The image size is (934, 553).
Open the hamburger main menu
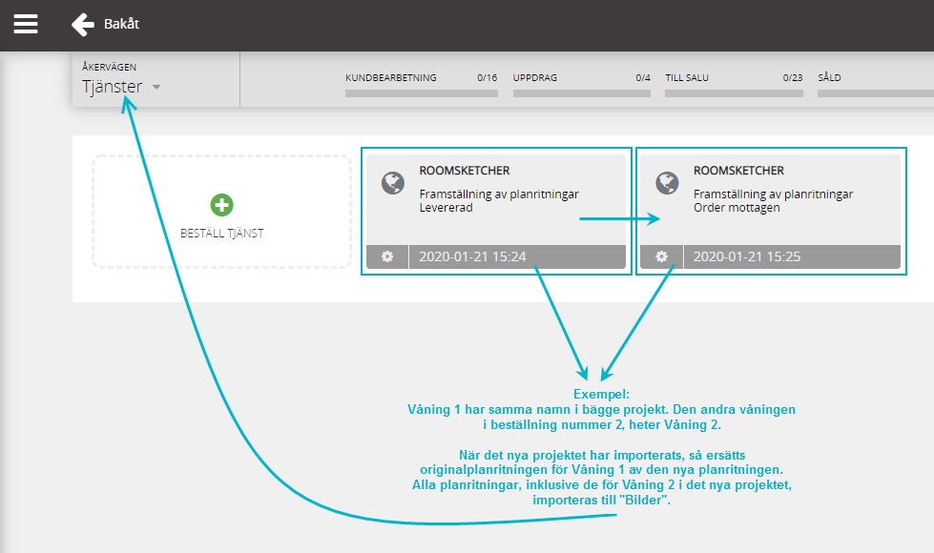click(x=26, y=24)
